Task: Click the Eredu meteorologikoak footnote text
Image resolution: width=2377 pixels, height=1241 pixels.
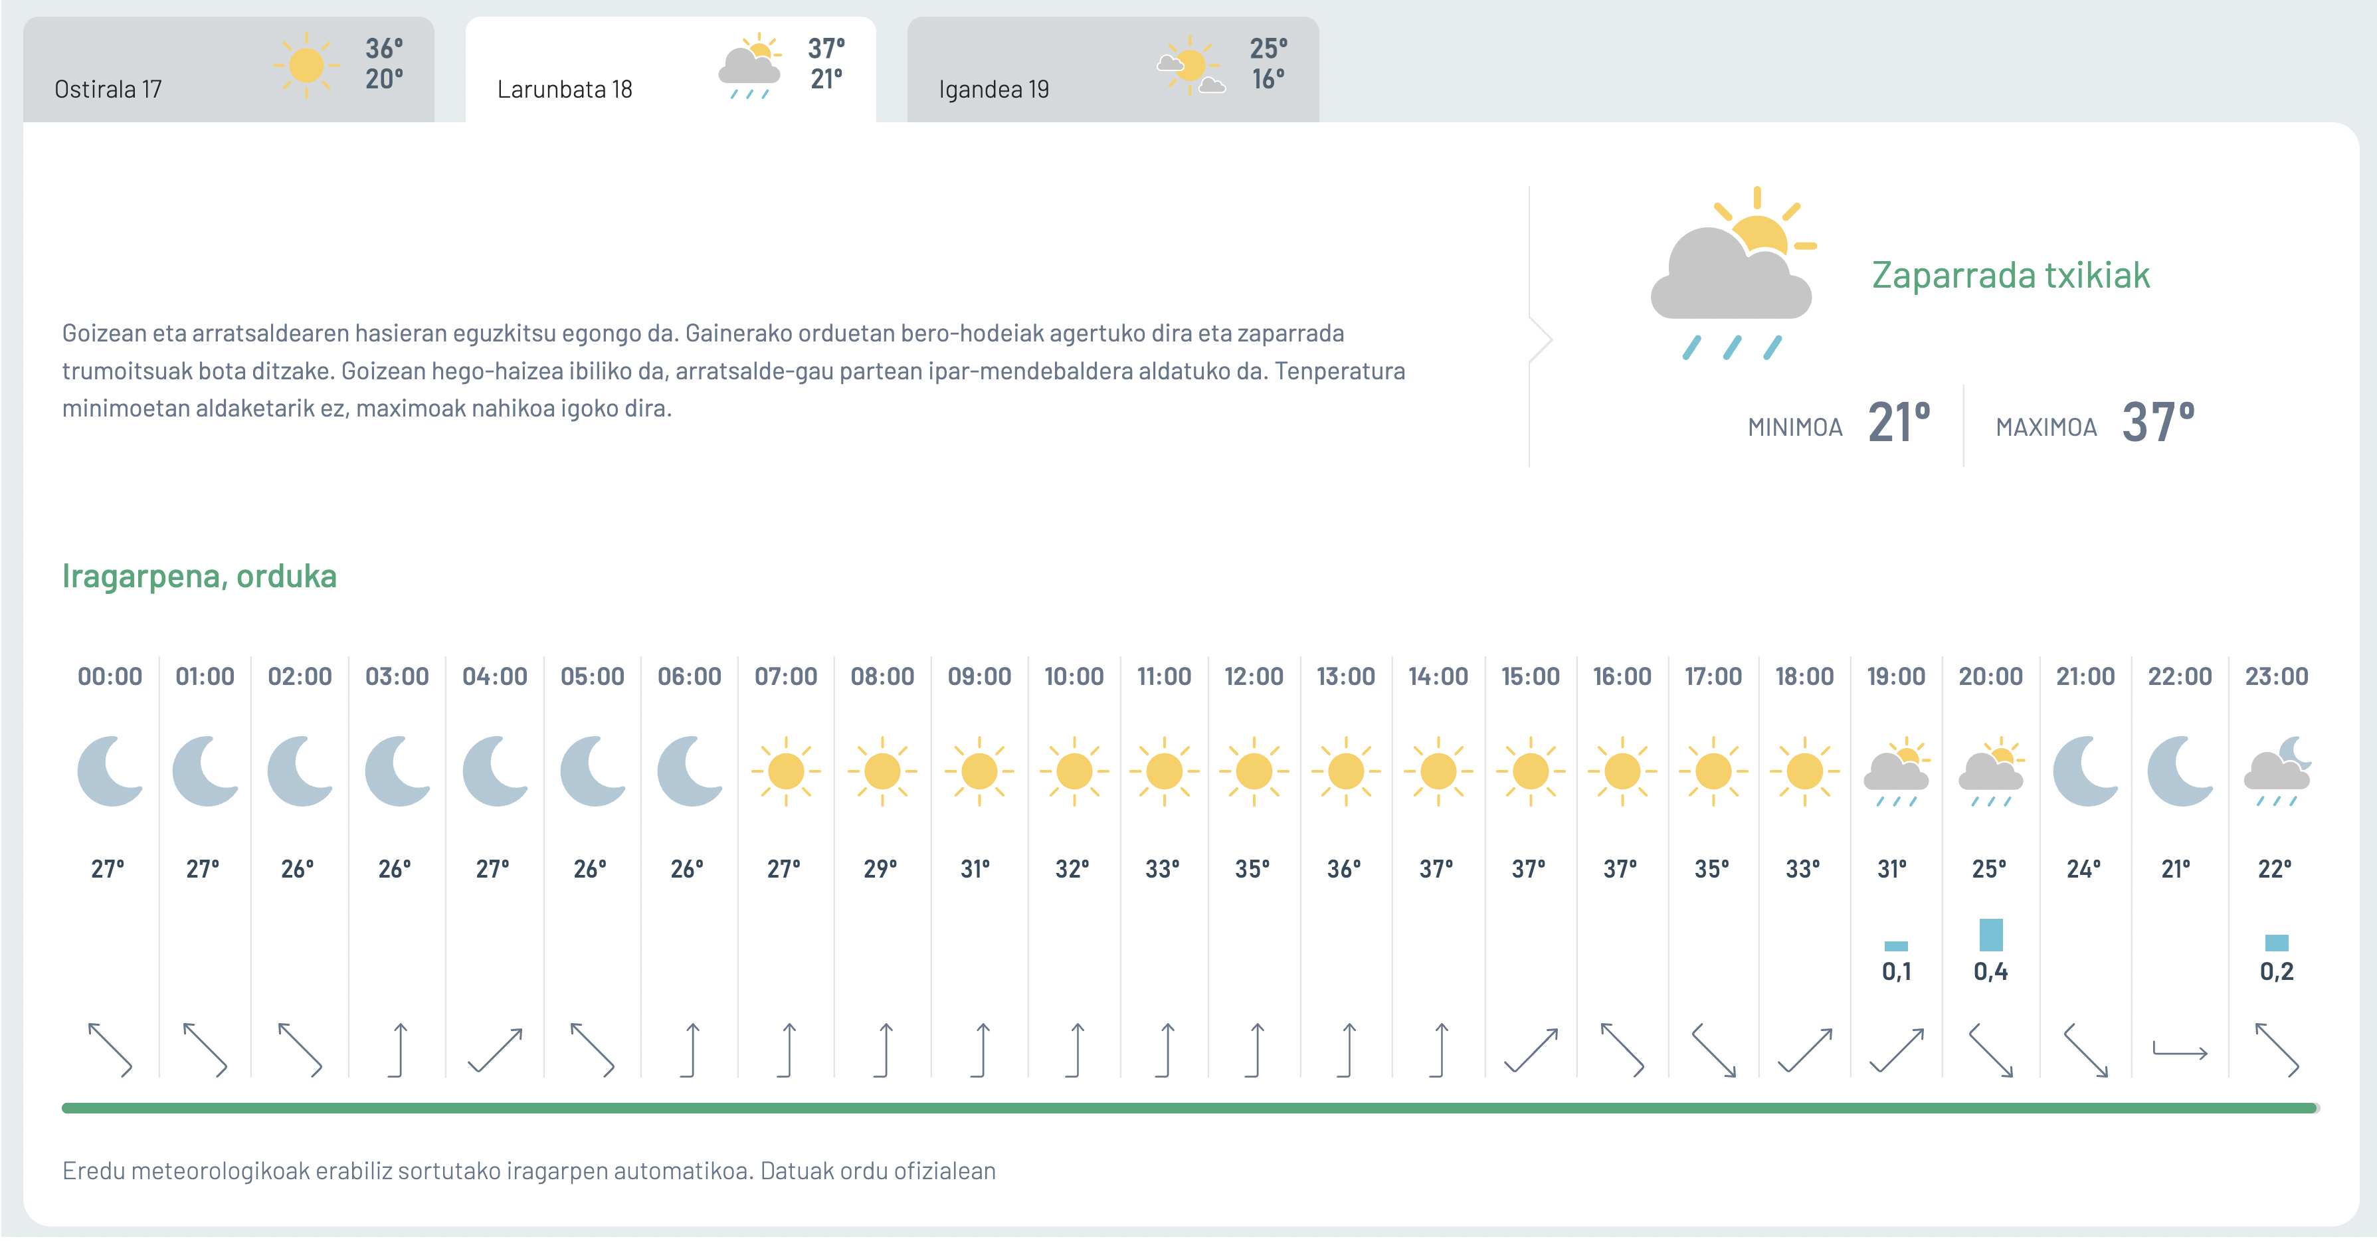Action: tap(529, 1171)
